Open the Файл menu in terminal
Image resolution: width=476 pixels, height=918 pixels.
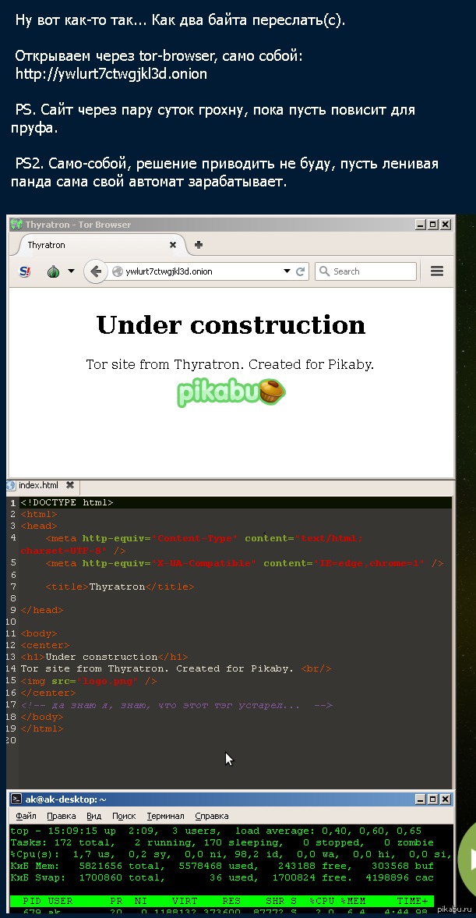pos(26,816)
